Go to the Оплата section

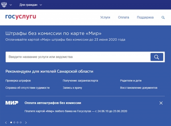tap(123, 17)
